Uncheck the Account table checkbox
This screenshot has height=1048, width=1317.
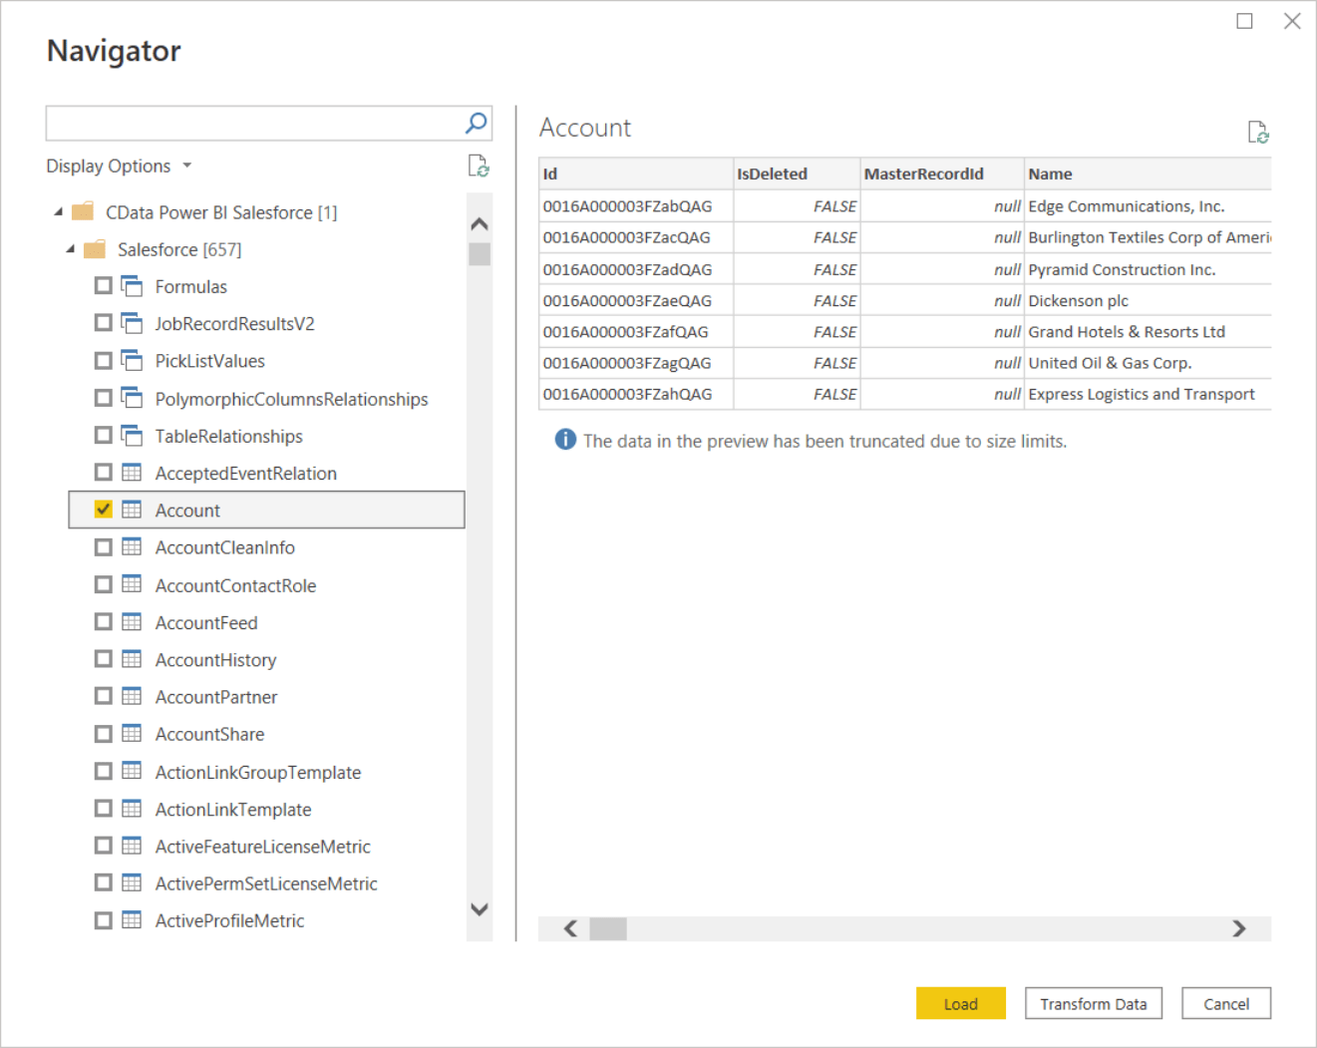tap(103, 509)
